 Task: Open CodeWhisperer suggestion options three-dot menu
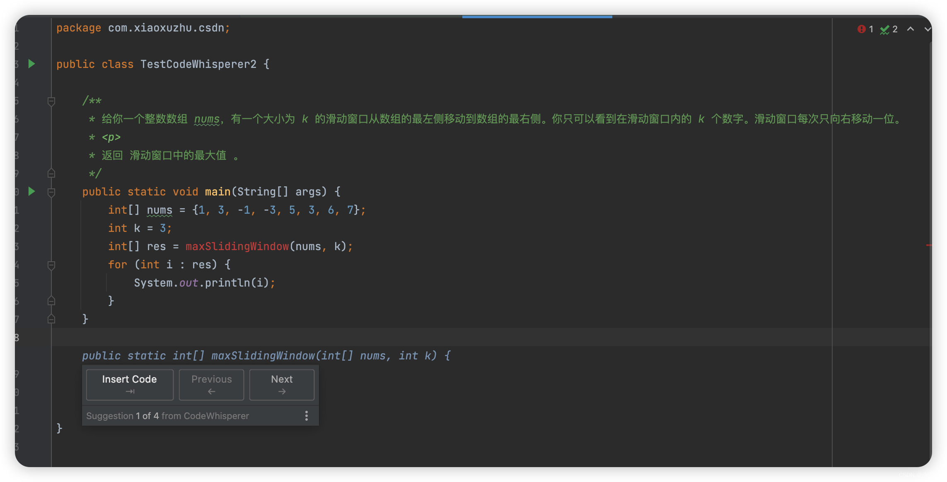coord(307,416)
